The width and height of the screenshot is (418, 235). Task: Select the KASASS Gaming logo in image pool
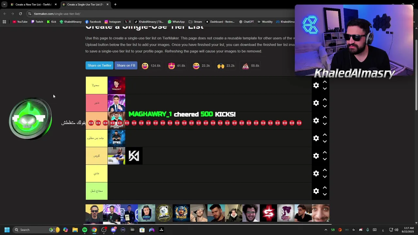tap(286, 213)
